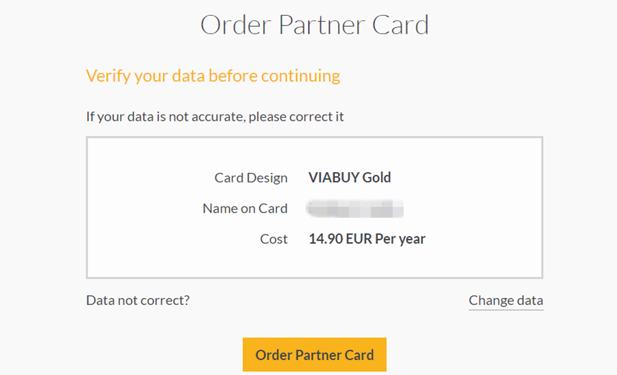Screen dimensions: 617x375
Task: Click the word Card in large page title
Action: coord(400,25)
